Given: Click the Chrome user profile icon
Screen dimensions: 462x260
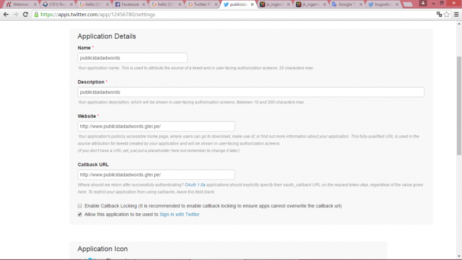Looking at the screenshot, I should pos(423,3).
